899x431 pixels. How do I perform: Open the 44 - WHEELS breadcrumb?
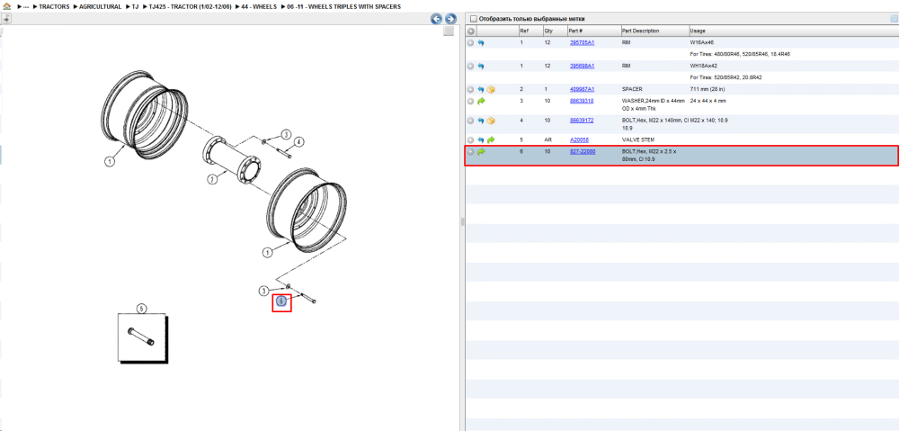point(259,7)
